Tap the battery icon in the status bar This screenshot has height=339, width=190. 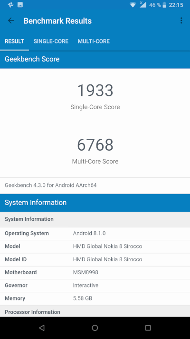click(x=164, y=5)
